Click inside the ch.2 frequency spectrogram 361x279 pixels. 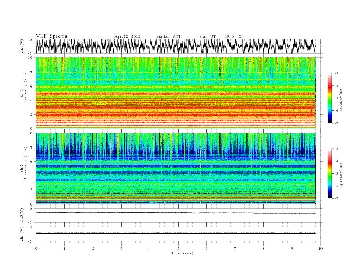pyautogui.click(x=176, y=168)
